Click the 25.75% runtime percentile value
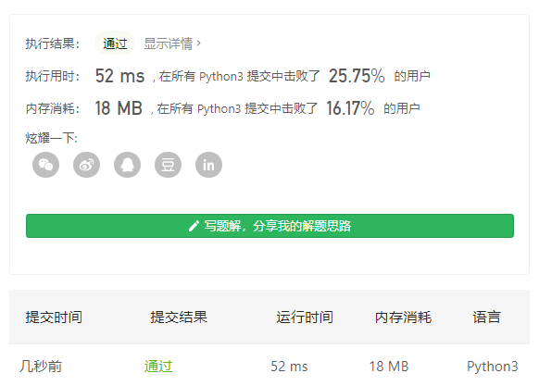Screen dimensions: 539x386 (357, 76)
